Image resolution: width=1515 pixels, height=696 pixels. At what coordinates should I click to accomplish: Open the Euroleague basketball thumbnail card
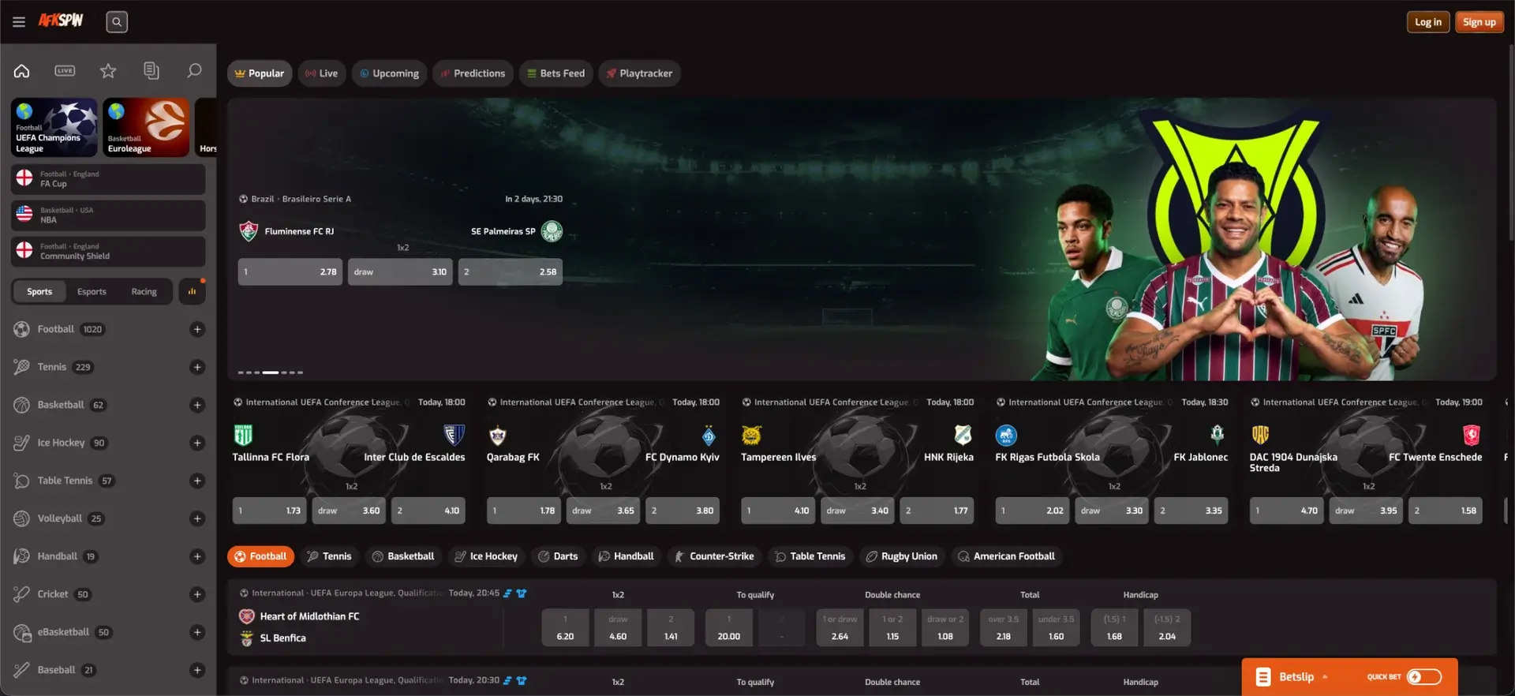[x=146, y=127]
